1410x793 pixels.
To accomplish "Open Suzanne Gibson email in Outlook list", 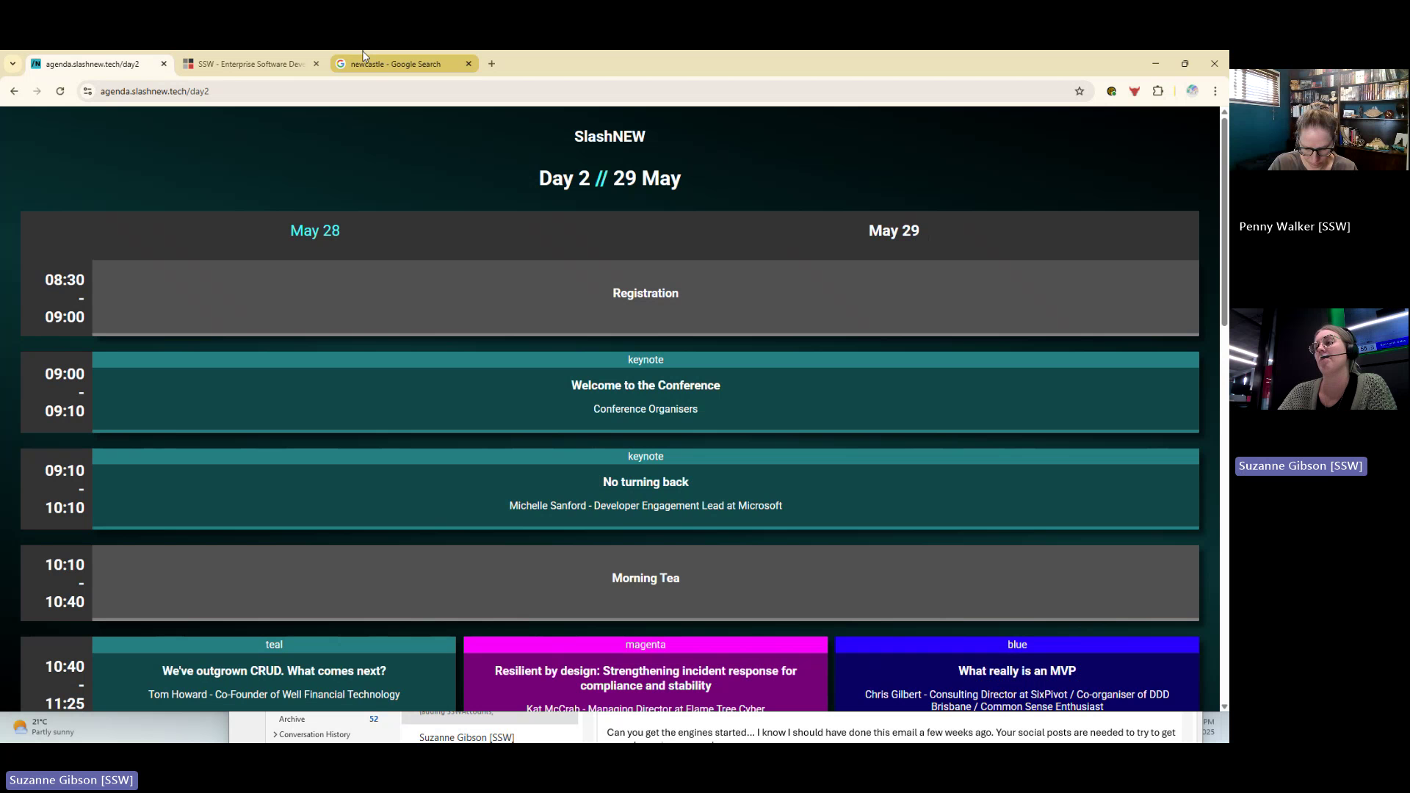I will (x=466, y=737).
